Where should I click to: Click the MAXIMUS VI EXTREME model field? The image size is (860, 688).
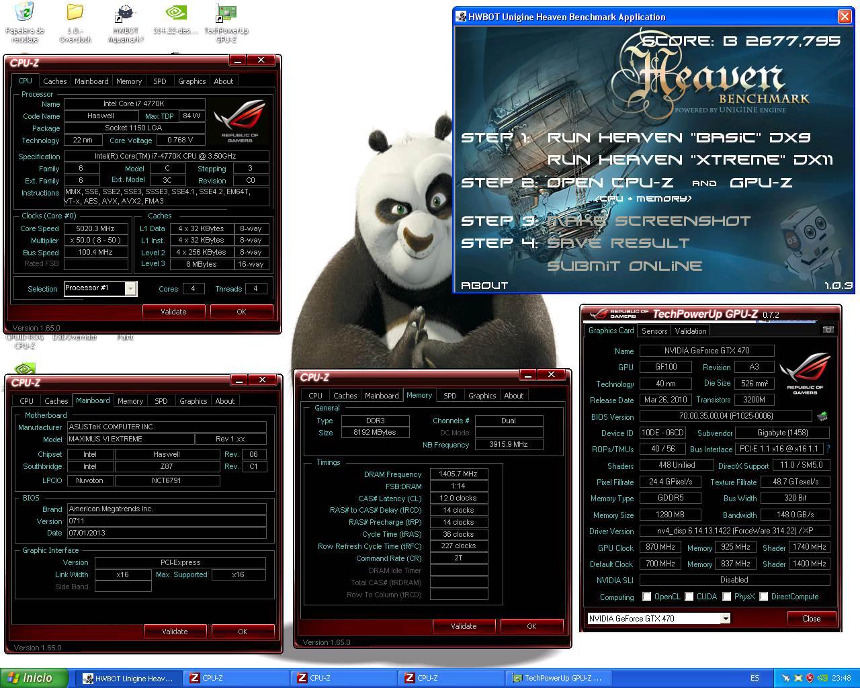[x=130, y=439]
